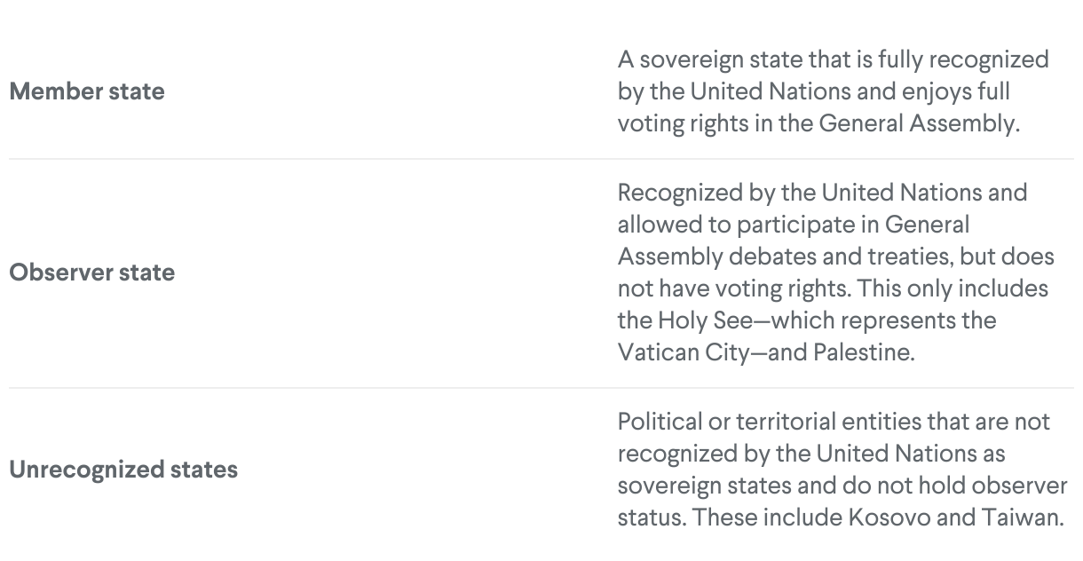Click the text "voting rights in the General Assembly"
The image size is (1083, 561).
click(x=815, y=124)
